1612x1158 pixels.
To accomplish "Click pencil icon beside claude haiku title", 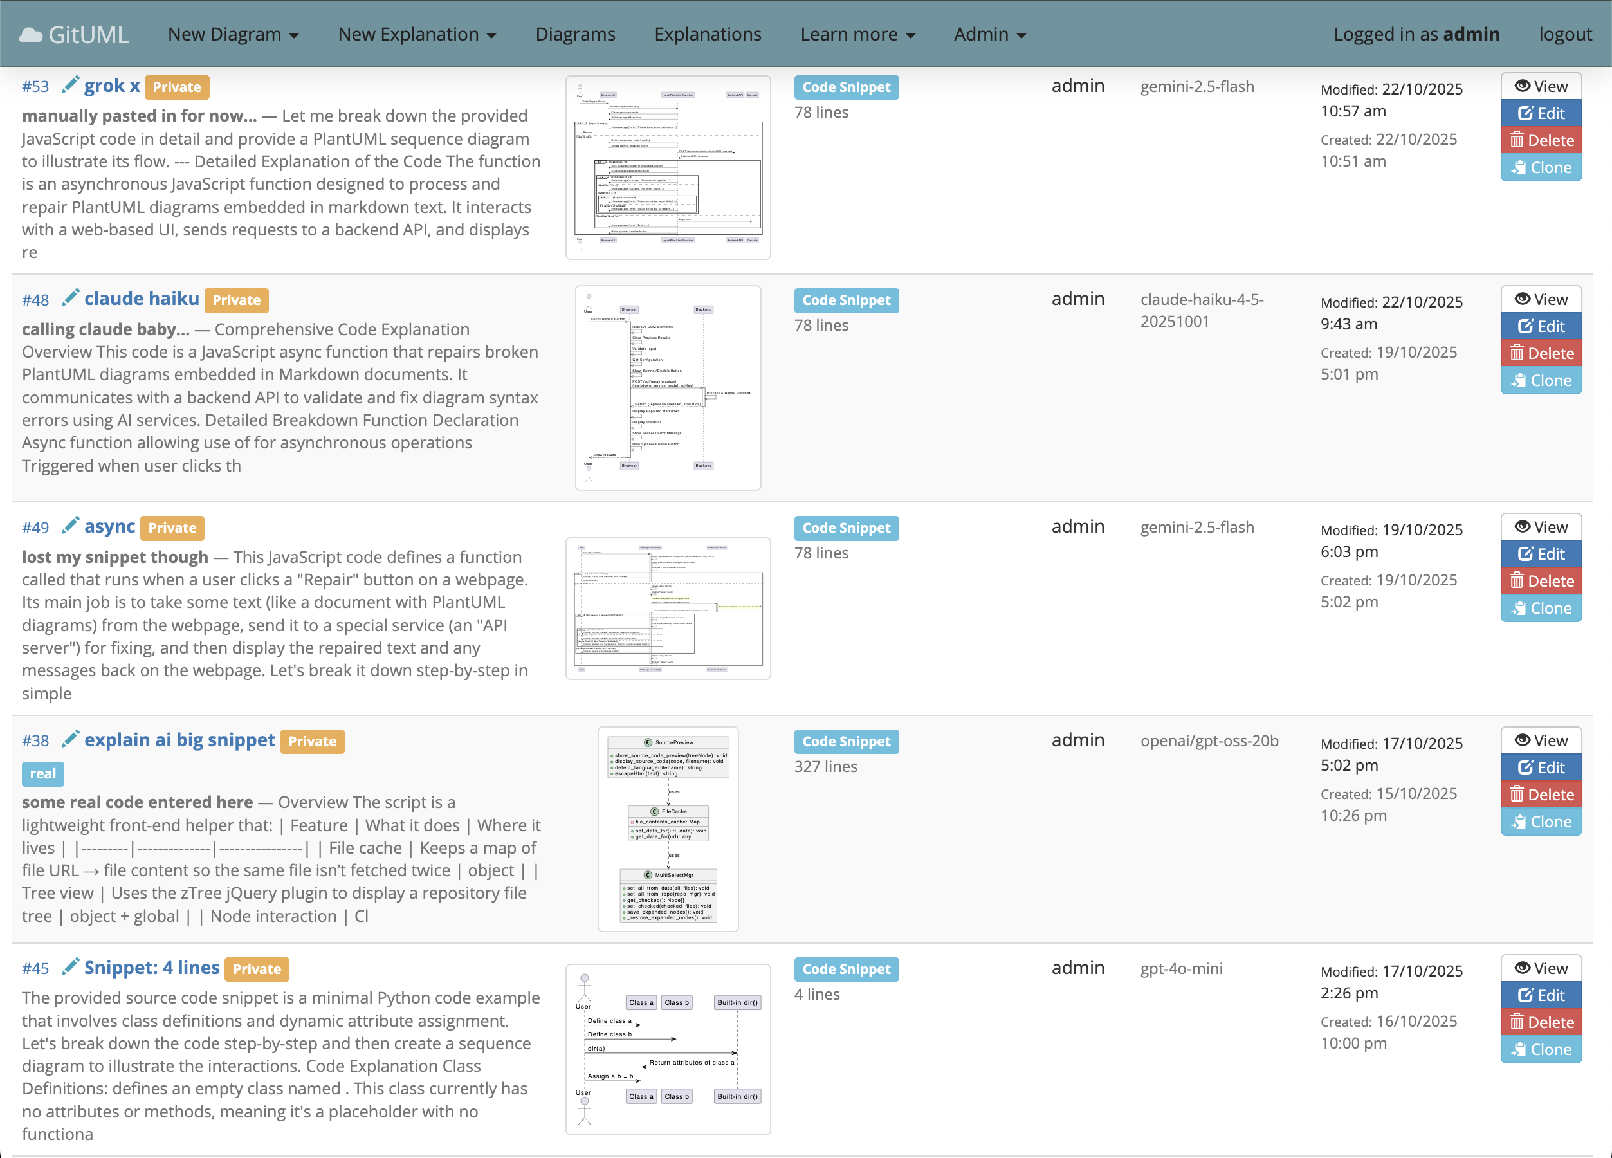I will [x=69, y=299].
